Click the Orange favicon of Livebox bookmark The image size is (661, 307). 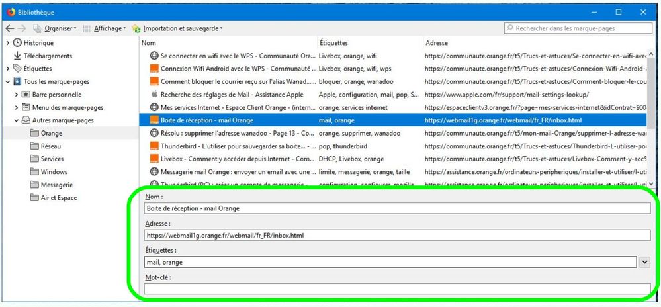pos(154,159)
